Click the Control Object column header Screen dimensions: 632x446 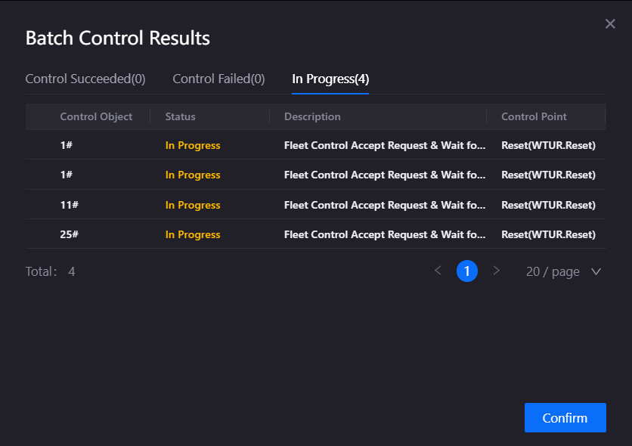(96, 116)
